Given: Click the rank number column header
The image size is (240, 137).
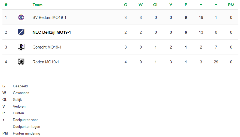Looking at the screenshot, I should (x=6, y=5).
